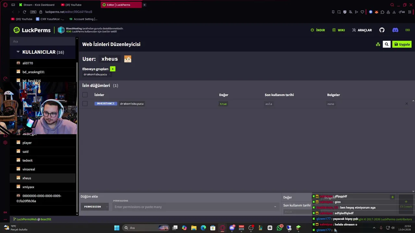Click the translate page icon
The image size is (415, 233).
click(x=350, y=12)
